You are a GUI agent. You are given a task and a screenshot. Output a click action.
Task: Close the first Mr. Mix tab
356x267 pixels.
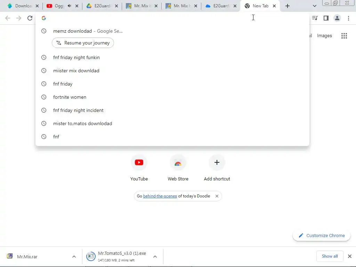click(x=156, y=6)
